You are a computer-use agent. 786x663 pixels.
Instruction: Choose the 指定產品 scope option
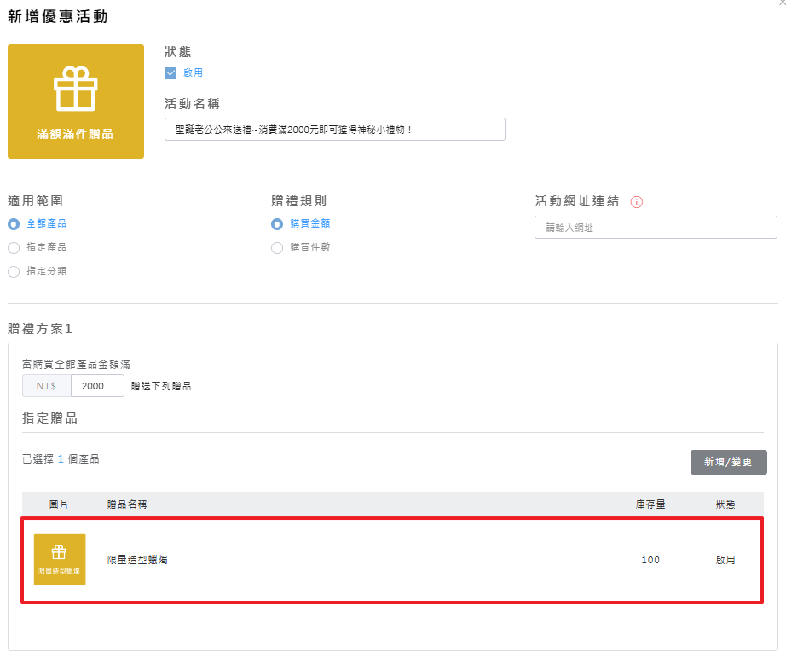click(x=14, y=248)
